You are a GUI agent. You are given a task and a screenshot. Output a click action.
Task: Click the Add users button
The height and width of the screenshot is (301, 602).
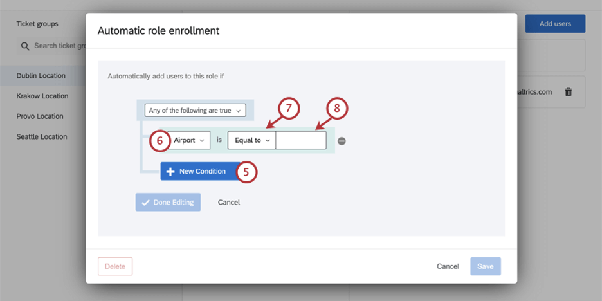point(555,24)
